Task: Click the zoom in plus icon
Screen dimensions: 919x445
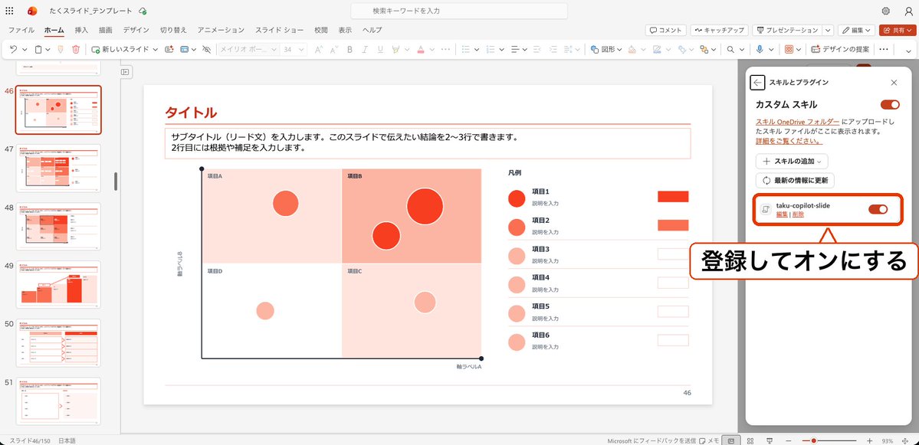Action: (870, 440)
